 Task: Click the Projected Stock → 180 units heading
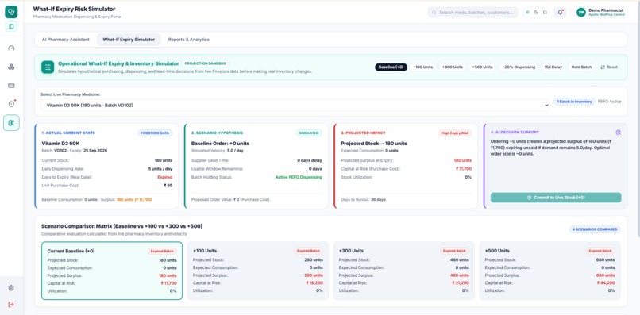pyautogui.click(x=374, y=144)
